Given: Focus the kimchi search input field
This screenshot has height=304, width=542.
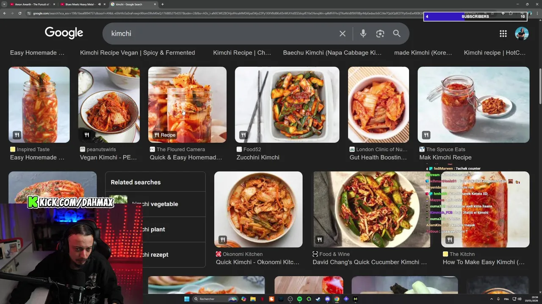Looking at the screenshot, I should click(x=220, y=33).
